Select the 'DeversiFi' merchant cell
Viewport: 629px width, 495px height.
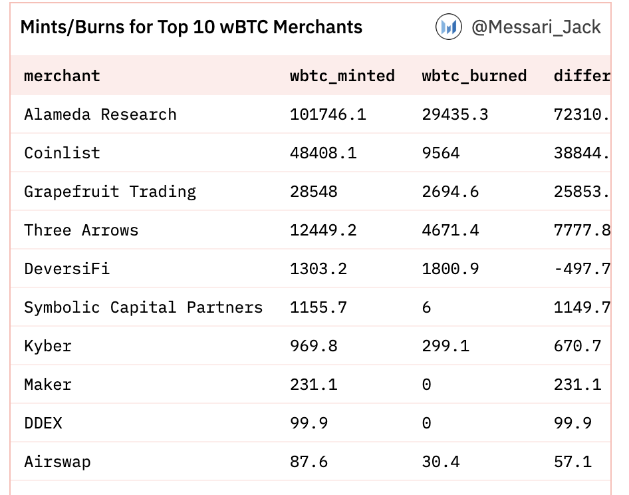pos(66,269)
